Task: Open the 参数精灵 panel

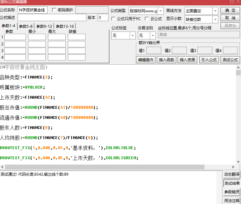Action: 232,192
